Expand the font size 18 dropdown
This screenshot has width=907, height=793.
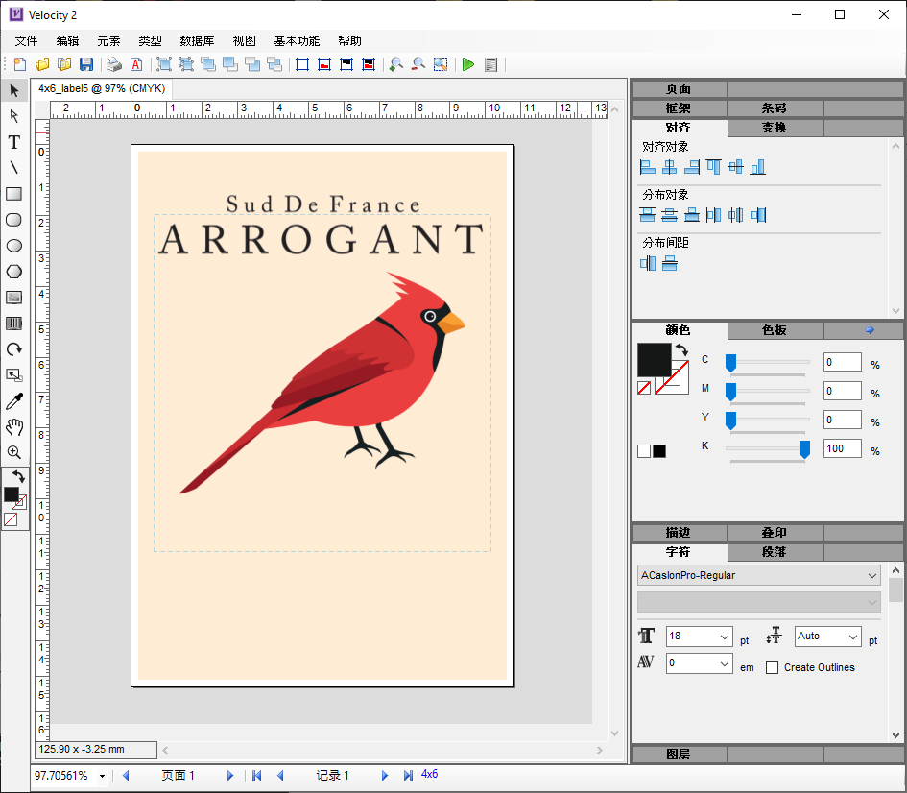pos(724,637)
